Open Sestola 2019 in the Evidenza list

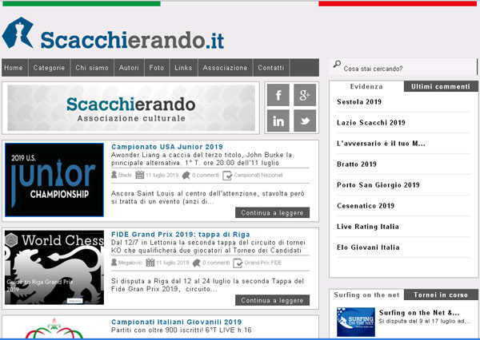pos(359,101)
